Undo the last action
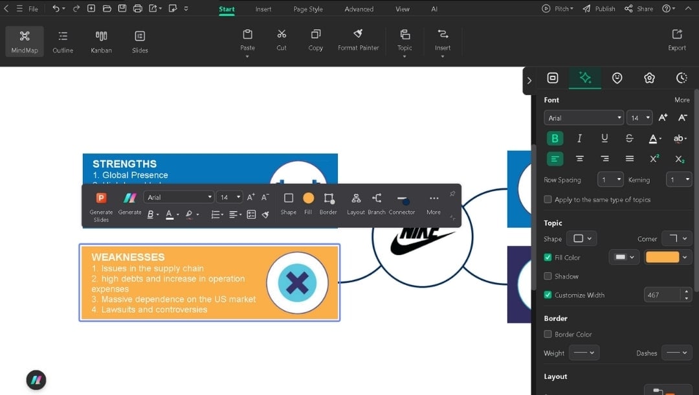This screenshot has width=699, height=395. tap(56, 8)
